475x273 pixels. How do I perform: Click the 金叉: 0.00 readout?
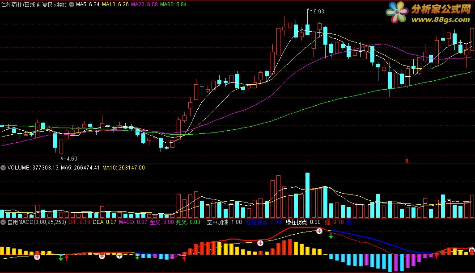click(x=162, y=222)
